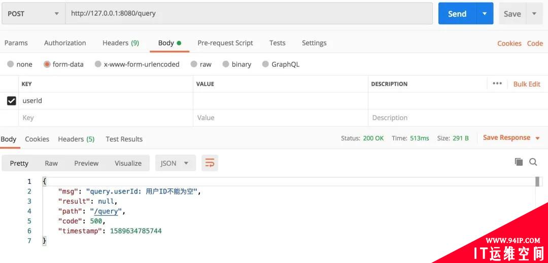
Task: Choose x-www-form-urlencoded body type
Action: click(98, 64)
